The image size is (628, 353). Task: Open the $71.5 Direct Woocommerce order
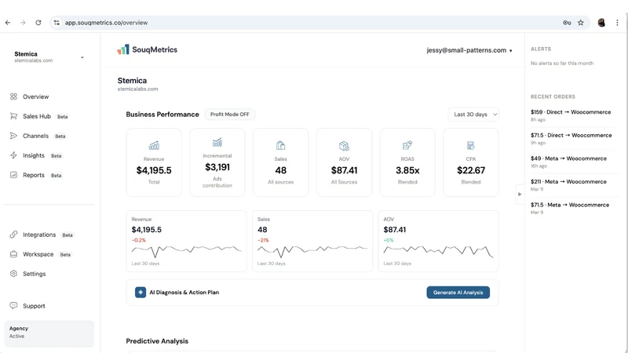(x=571, y=139)
